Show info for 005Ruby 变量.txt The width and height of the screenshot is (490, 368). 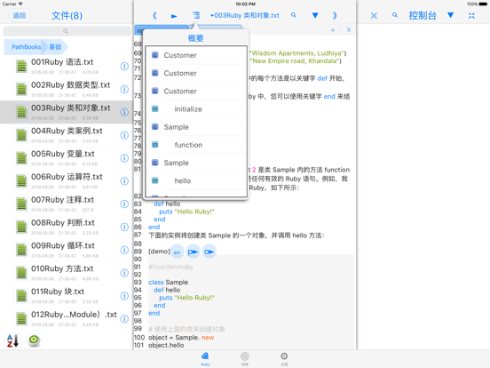tap(124, 158)
